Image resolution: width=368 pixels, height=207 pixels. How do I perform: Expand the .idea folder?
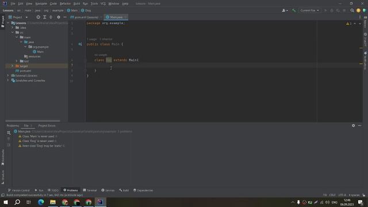(x=13, y=28)
